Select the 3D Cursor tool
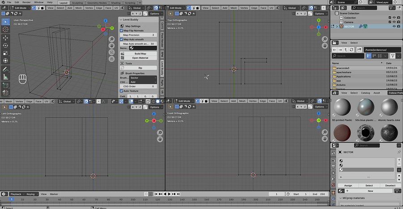Image resolution: width=403 pixels, height=209 pixels. 5,29
